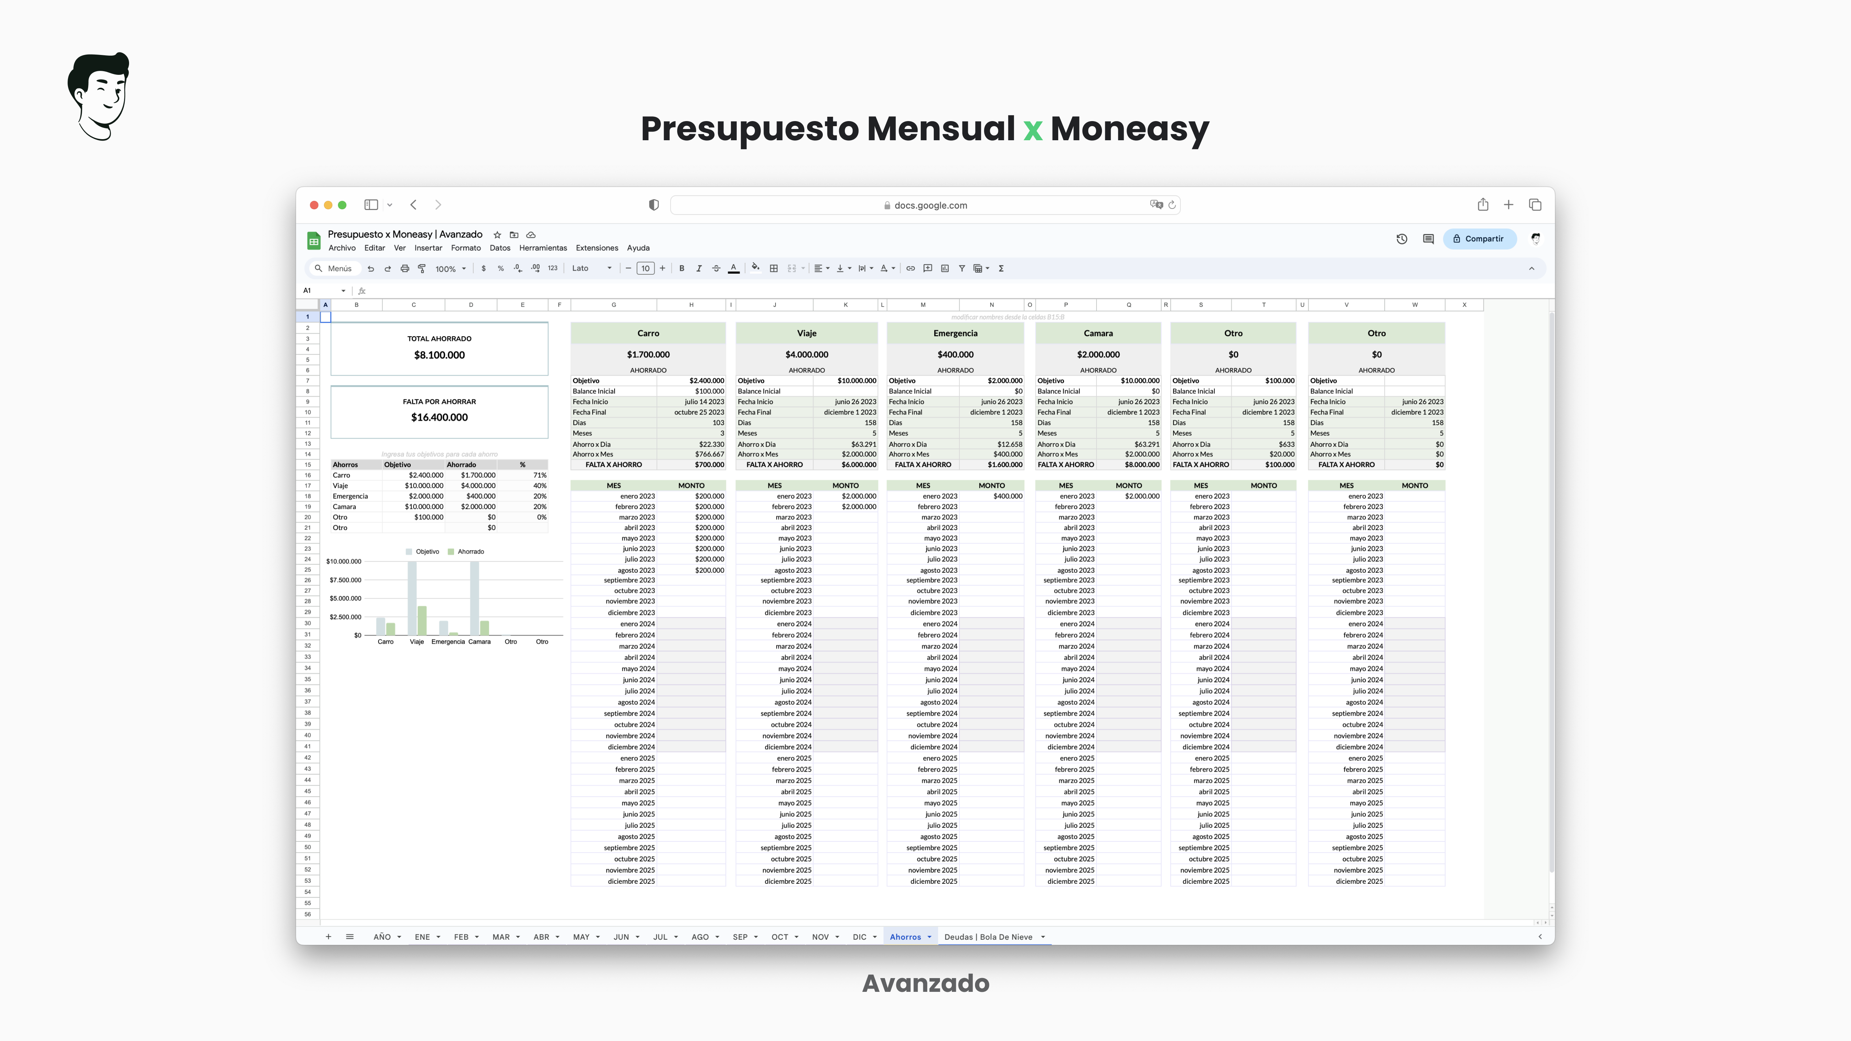The image size is (1851, 1041).
Task: Decrease font size with minus button
Action: coord(629,269)
